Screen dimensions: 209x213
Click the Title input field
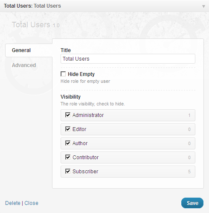click(x=128, y=58)
